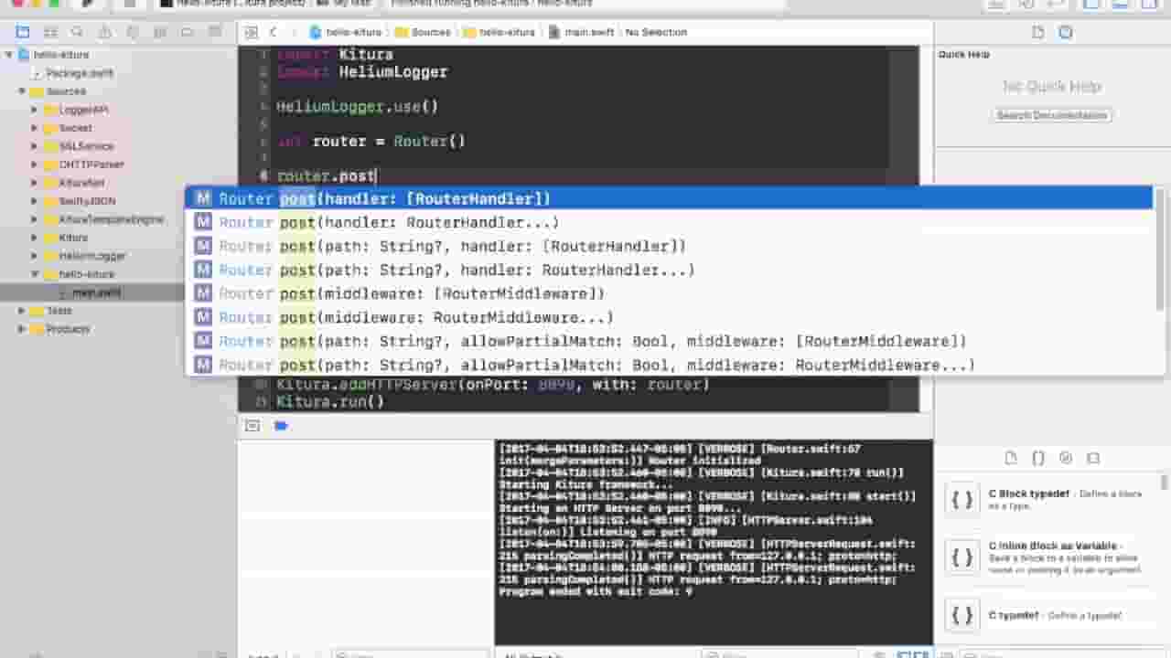Select the C typedef snippet icon
1171x658 pixels.
(x=962, y=615)
